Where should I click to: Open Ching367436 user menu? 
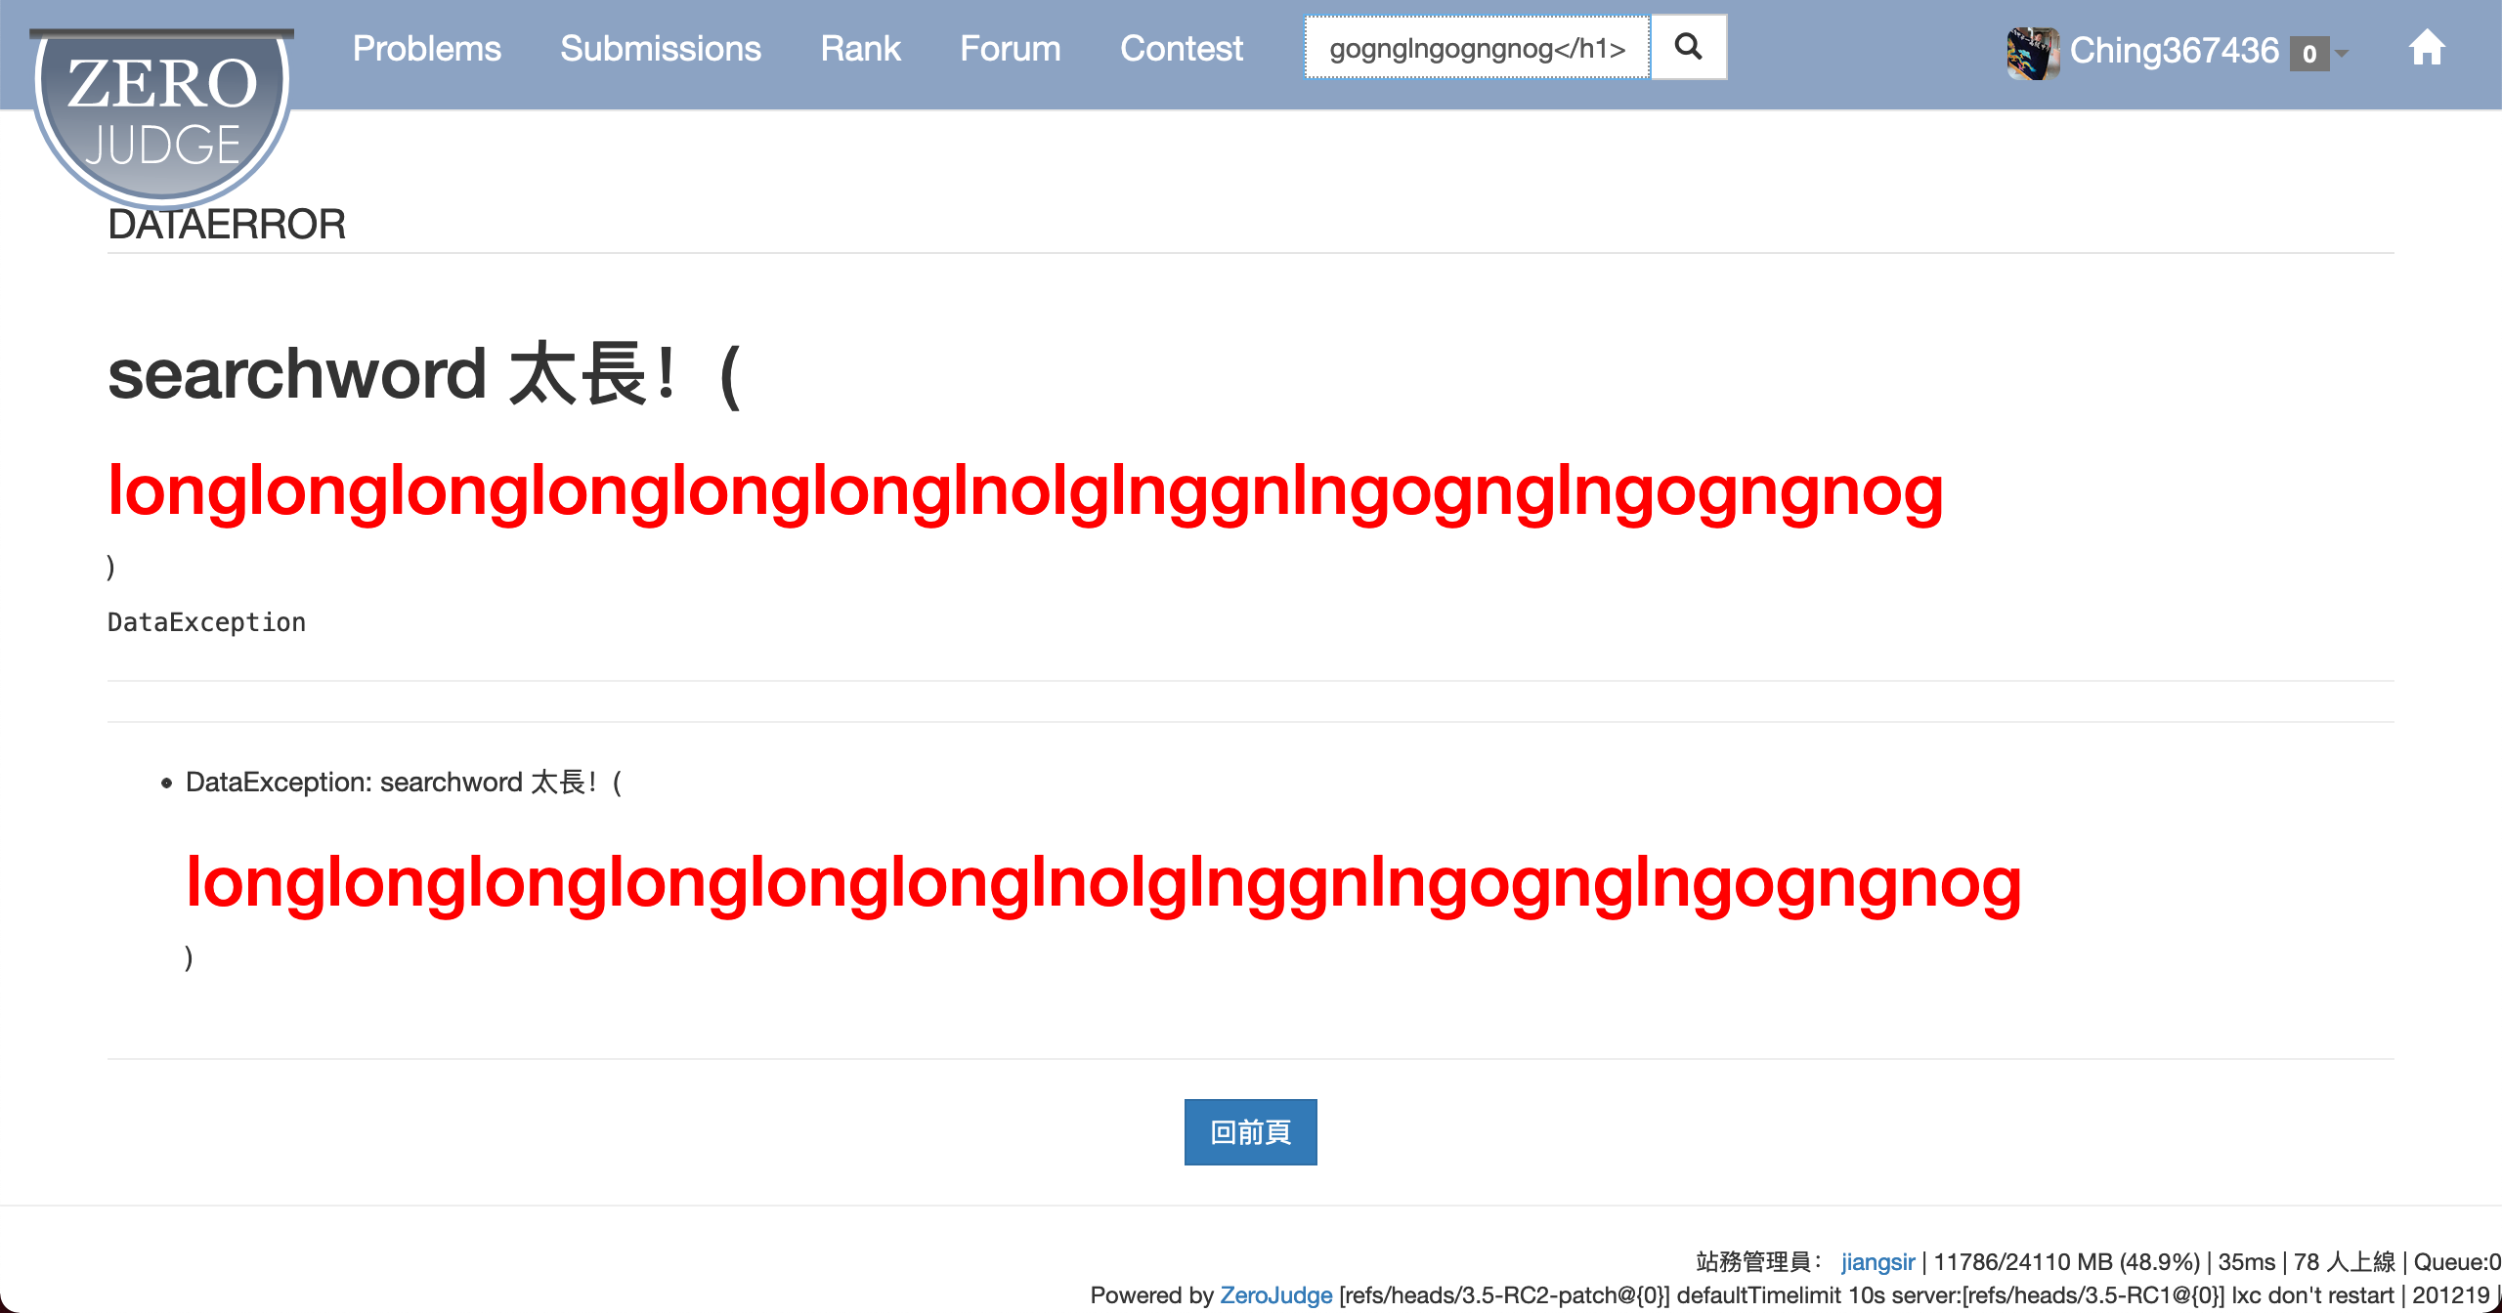click(2174, 51)
